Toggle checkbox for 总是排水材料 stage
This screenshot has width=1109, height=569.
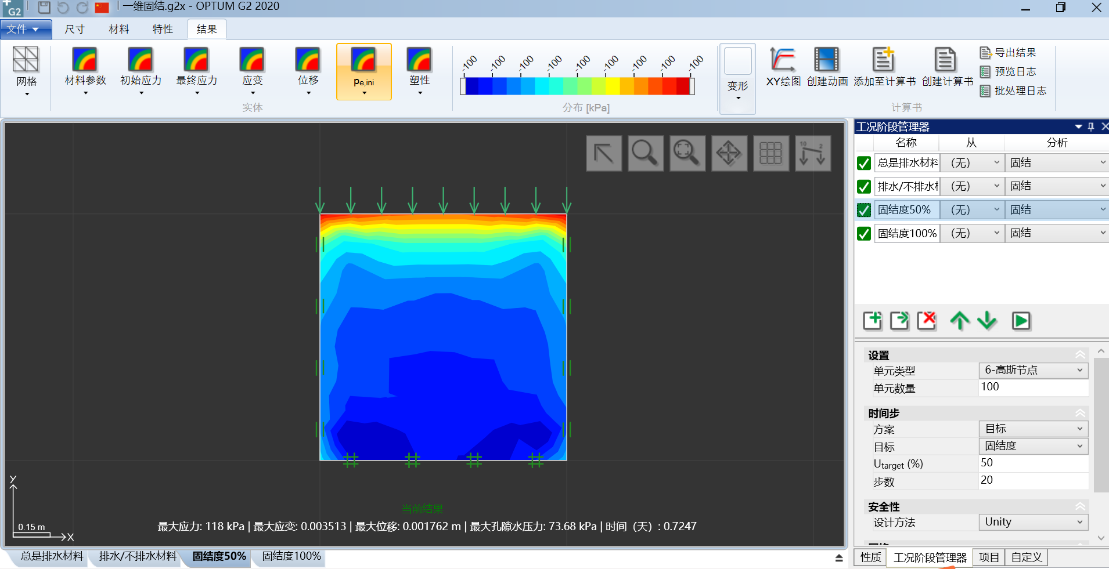864,164
